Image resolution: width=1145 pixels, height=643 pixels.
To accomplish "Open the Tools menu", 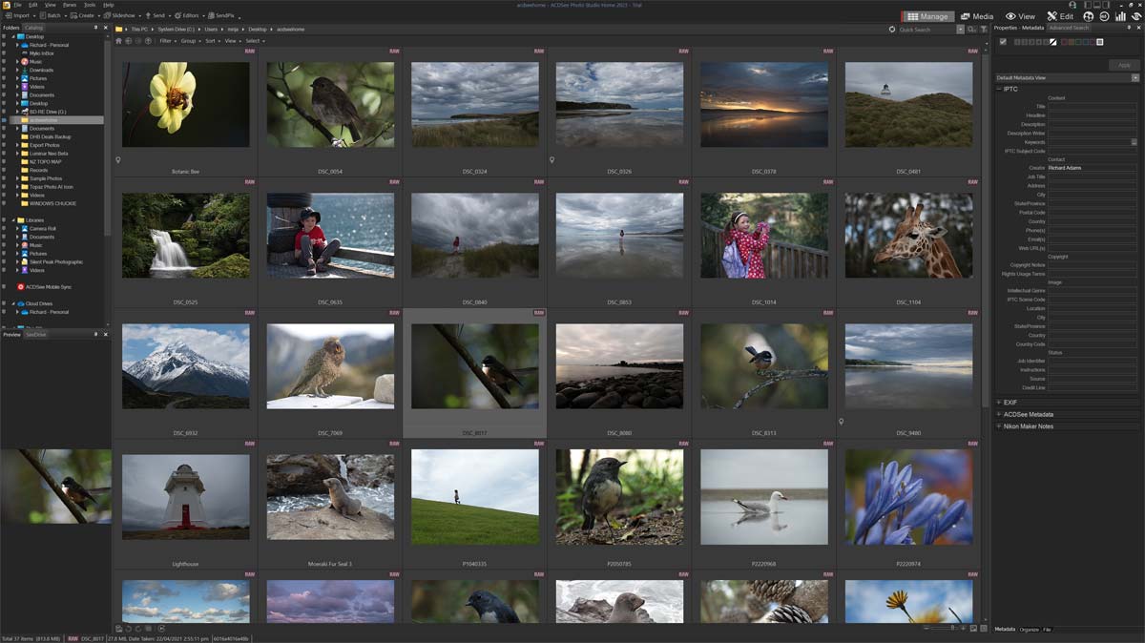I will point(88,4).
